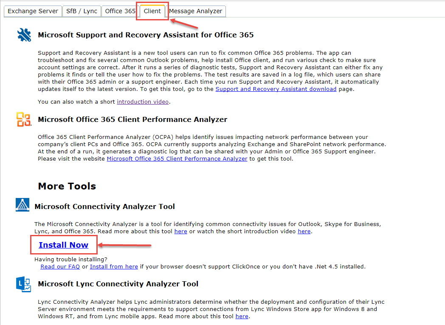The image size is (445, 325).
Task: Click the More Tools heading
Action: click(67, 186)
